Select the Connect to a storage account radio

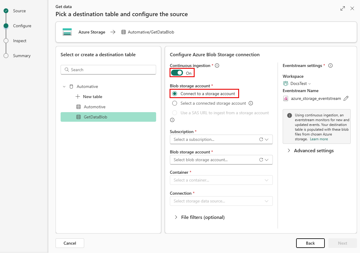[x=175, y=94]
